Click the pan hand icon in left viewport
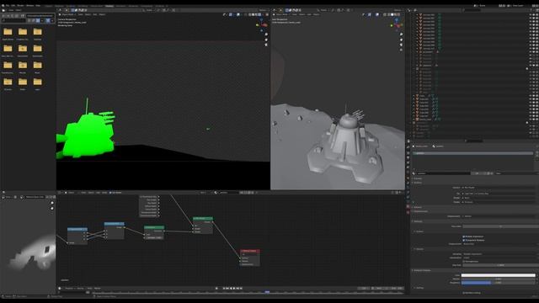This screenshot has width=539, height=303. (266, 40)
